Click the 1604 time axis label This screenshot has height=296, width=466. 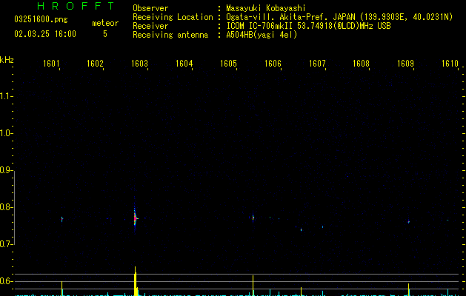point(184,63)
